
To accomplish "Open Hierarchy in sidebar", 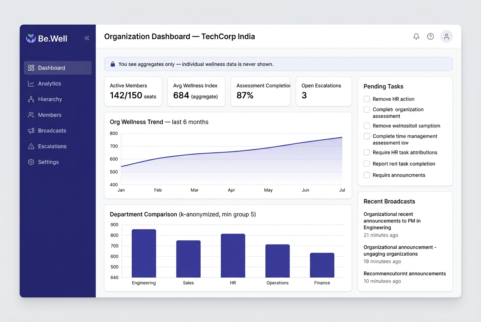I will pyautogui.click(x=57, y=99).
